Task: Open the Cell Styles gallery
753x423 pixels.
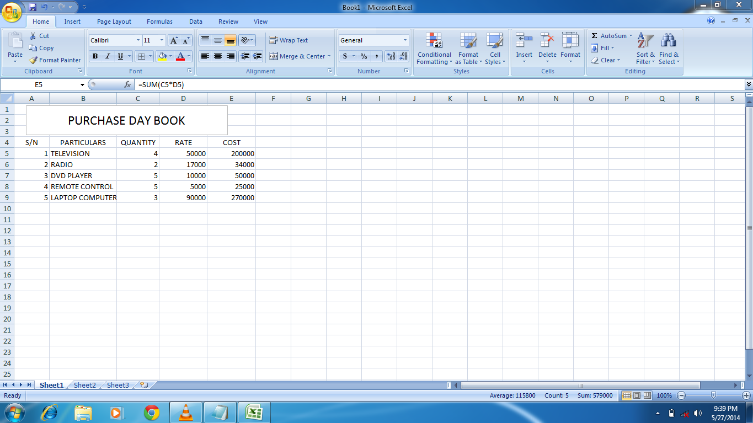Action: pos(495,49)
